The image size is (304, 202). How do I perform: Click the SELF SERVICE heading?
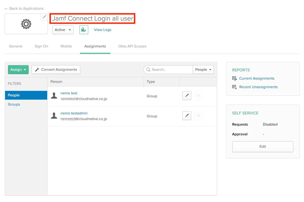pyautogui.click(x=245, y=113)
